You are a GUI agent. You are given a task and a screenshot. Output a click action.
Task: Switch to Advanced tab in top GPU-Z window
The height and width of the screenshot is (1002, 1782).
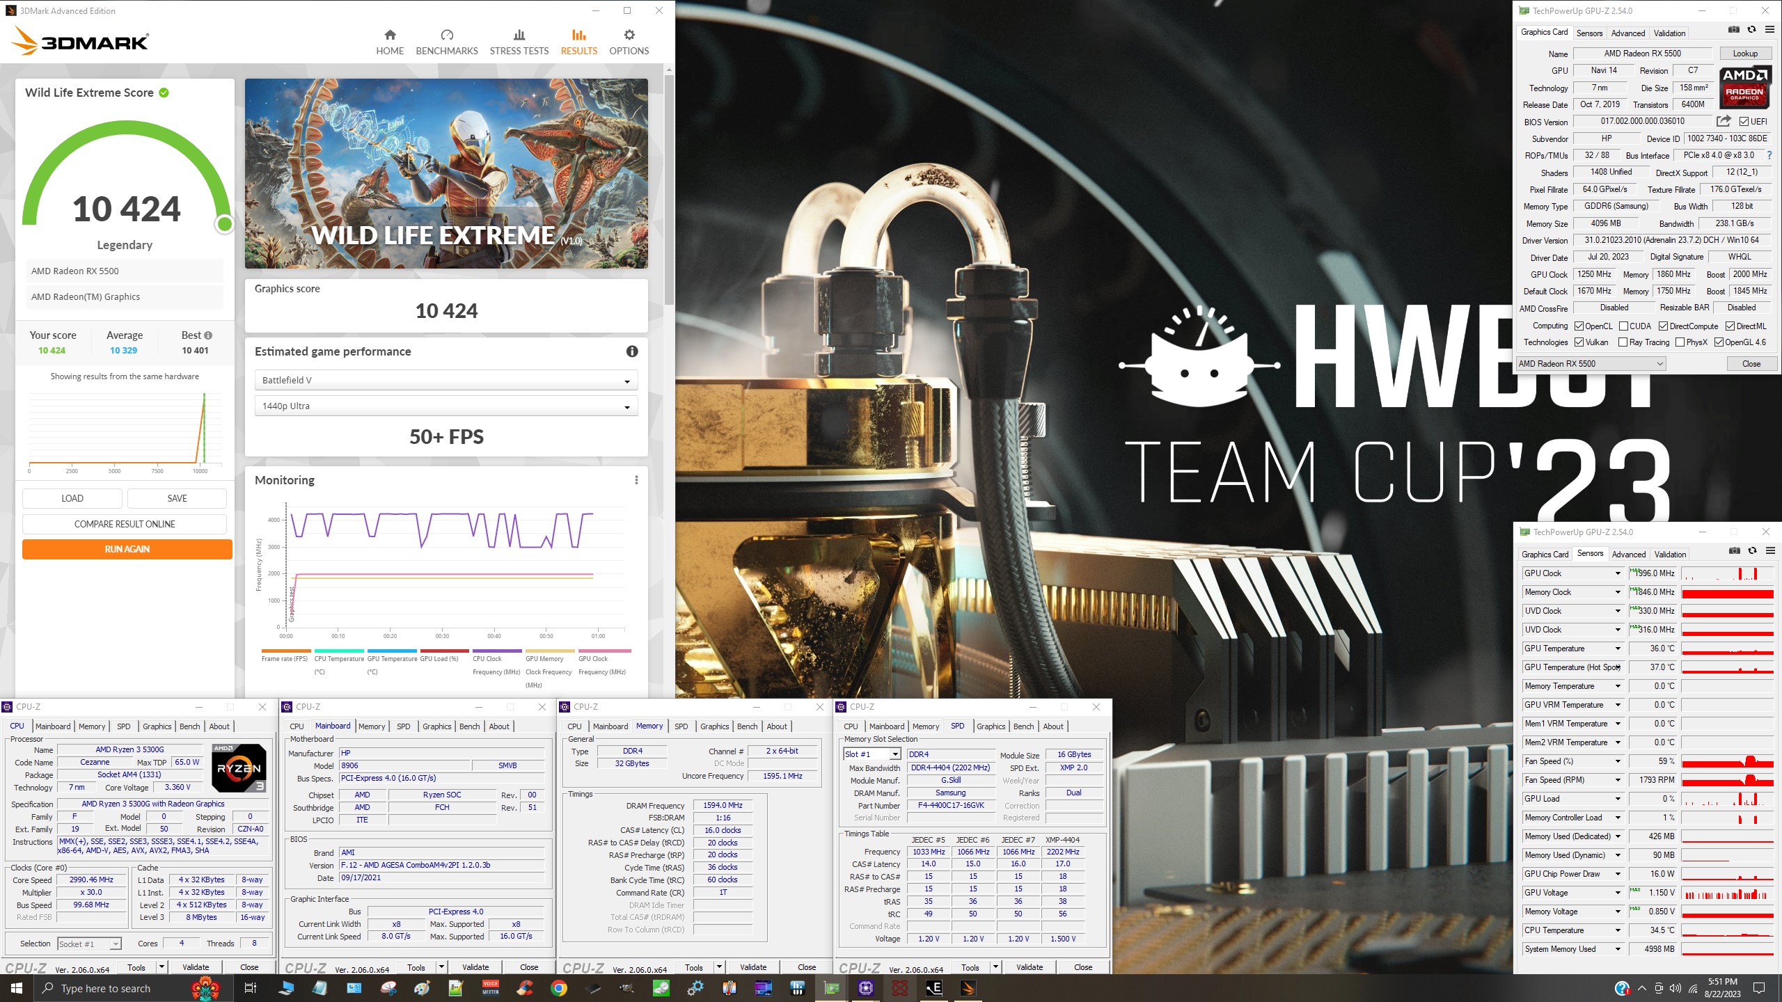coord(1628,33)
